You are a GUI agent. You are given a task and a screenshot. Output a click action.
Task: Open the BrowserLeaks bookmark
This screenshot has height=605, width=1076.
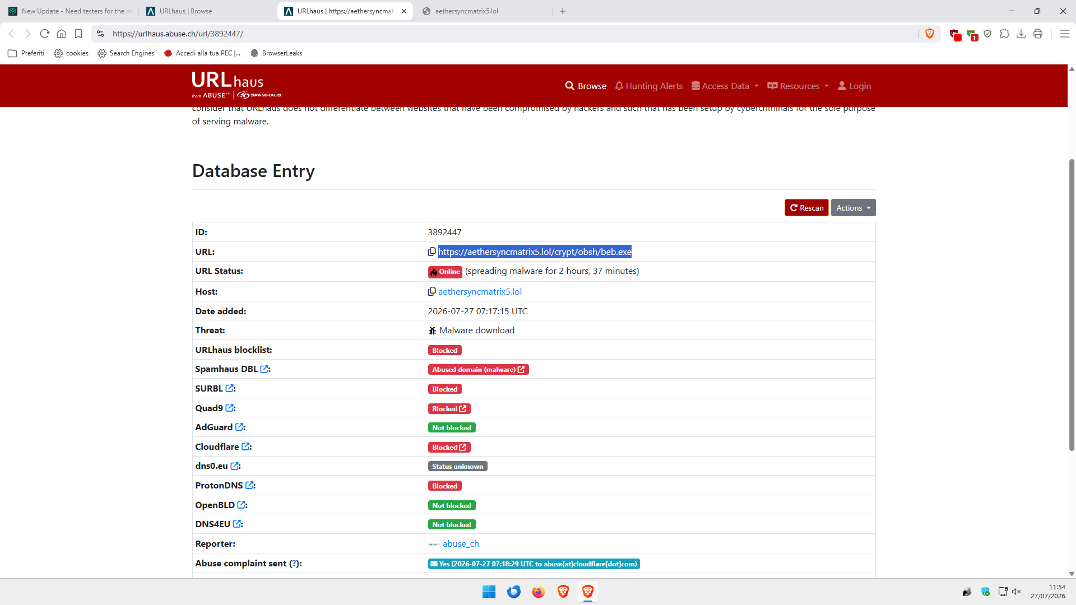point(276,53)
